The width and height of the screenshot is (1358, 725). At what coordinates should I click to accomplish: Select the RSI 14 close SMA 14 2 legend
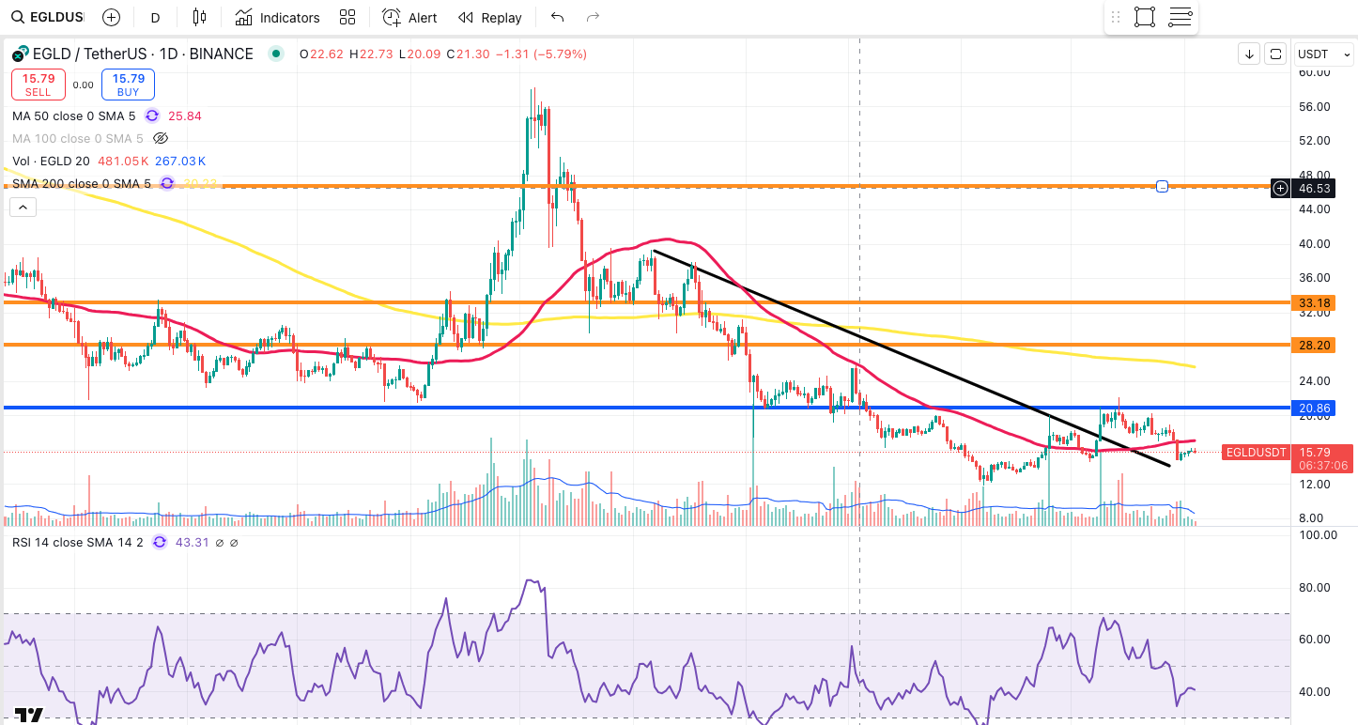pos(78,542)
